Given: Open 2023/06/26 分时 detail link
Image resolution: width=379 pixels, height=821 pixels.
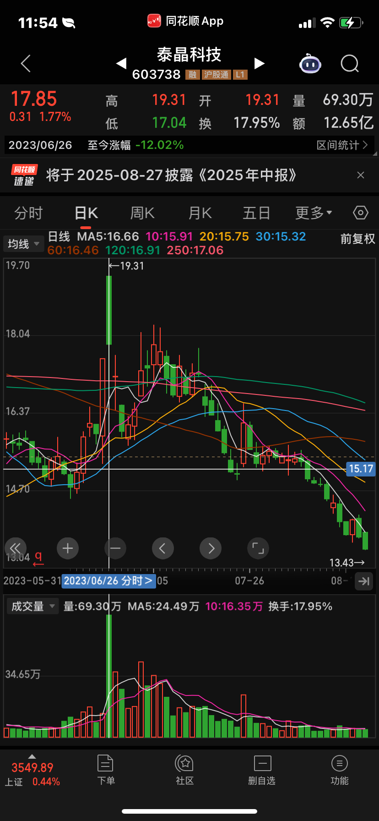Looking at the screenshot, I should [x=108, y=581].
